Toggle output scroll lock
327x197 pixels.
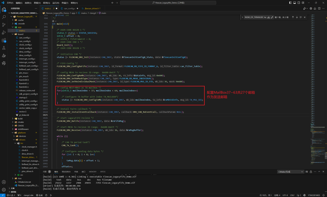[311, 172]
